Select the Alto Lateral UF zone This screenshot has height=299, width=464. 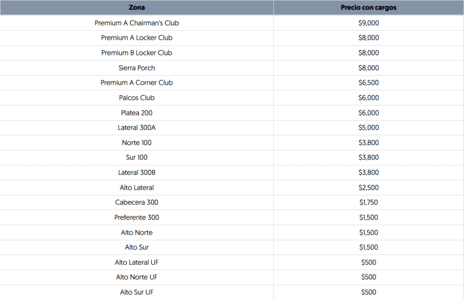coord(136,262)
